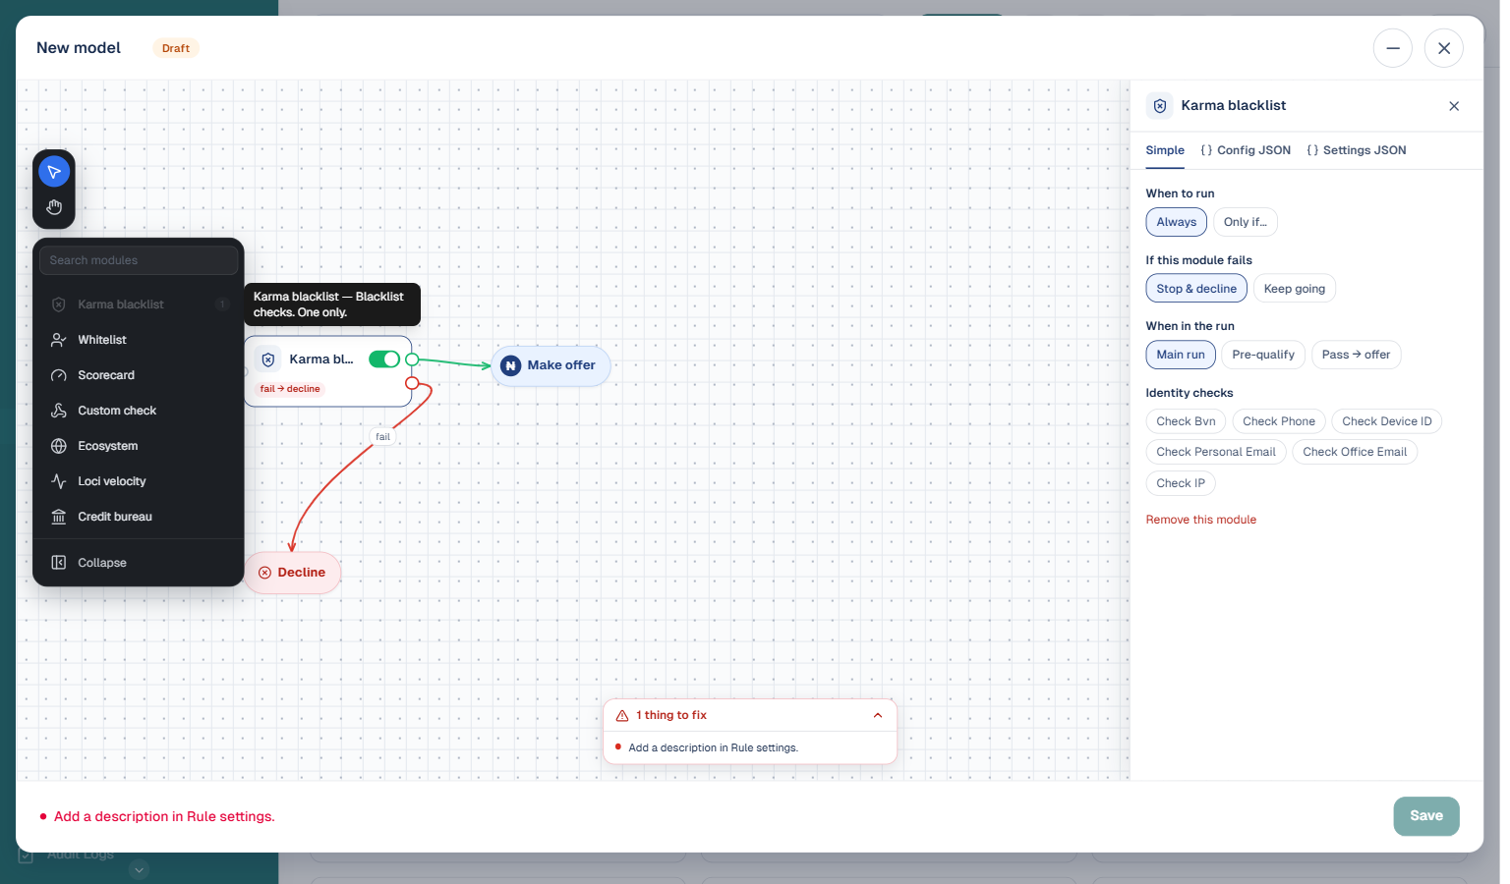
Task: Enable the Check Device ID identity check
Action: (x=1387, y=421)
